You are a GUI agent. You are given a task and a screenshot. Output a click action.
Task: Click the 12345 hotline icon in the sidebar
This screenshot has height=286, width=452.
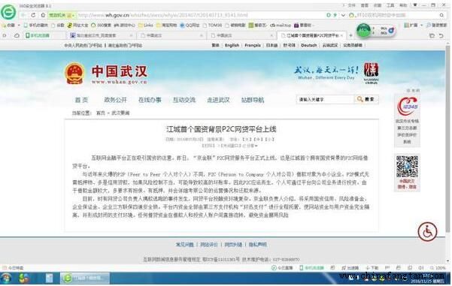(407, 107)
